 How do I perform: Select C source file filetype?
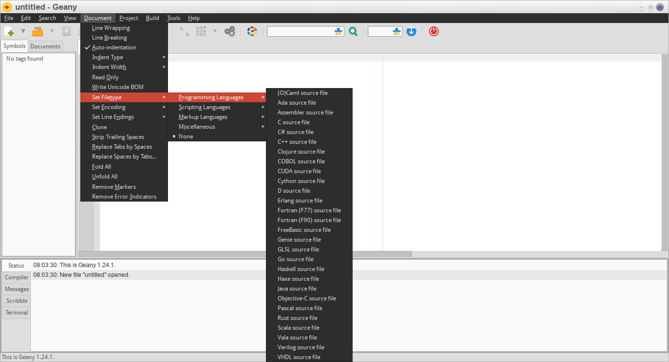(x=309, y=122)
